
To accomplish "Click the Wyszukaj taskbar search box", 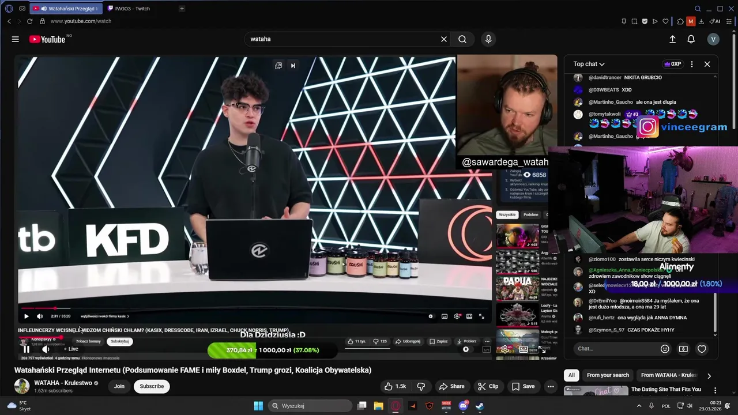I will tap(311, 406).
